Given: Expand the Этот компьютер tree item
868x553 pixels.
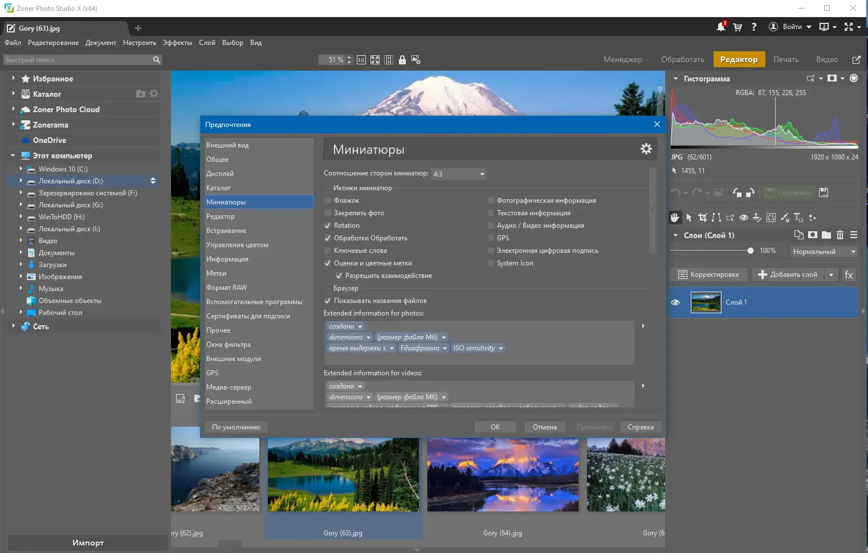Looking at the screenshot, I should point(13,155).
